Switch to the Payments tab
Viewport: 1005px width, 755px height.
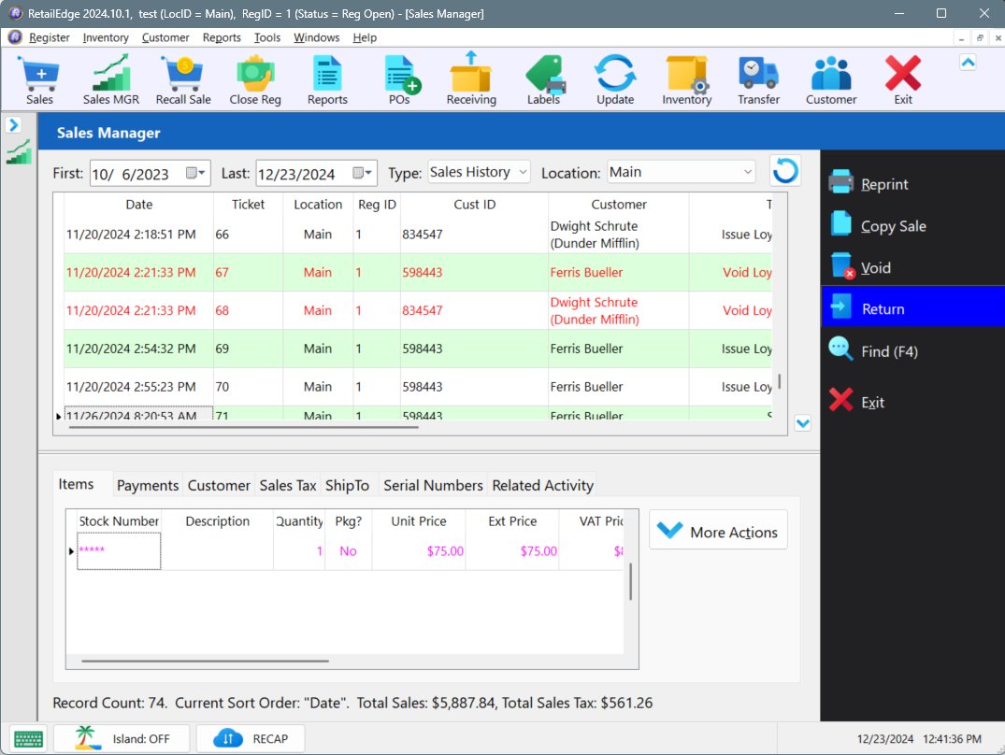pyautogui.click(x=148, y=485)
